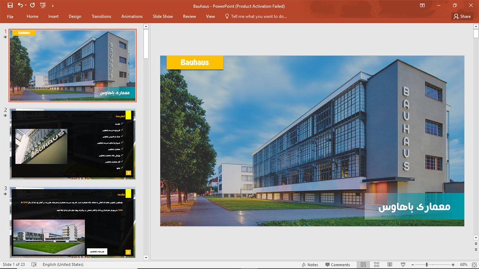This screenshot has width=479, height=269.
Task: Click the animation star under slide 3 number
Action: pyautogui.click(x=5, y=194)
